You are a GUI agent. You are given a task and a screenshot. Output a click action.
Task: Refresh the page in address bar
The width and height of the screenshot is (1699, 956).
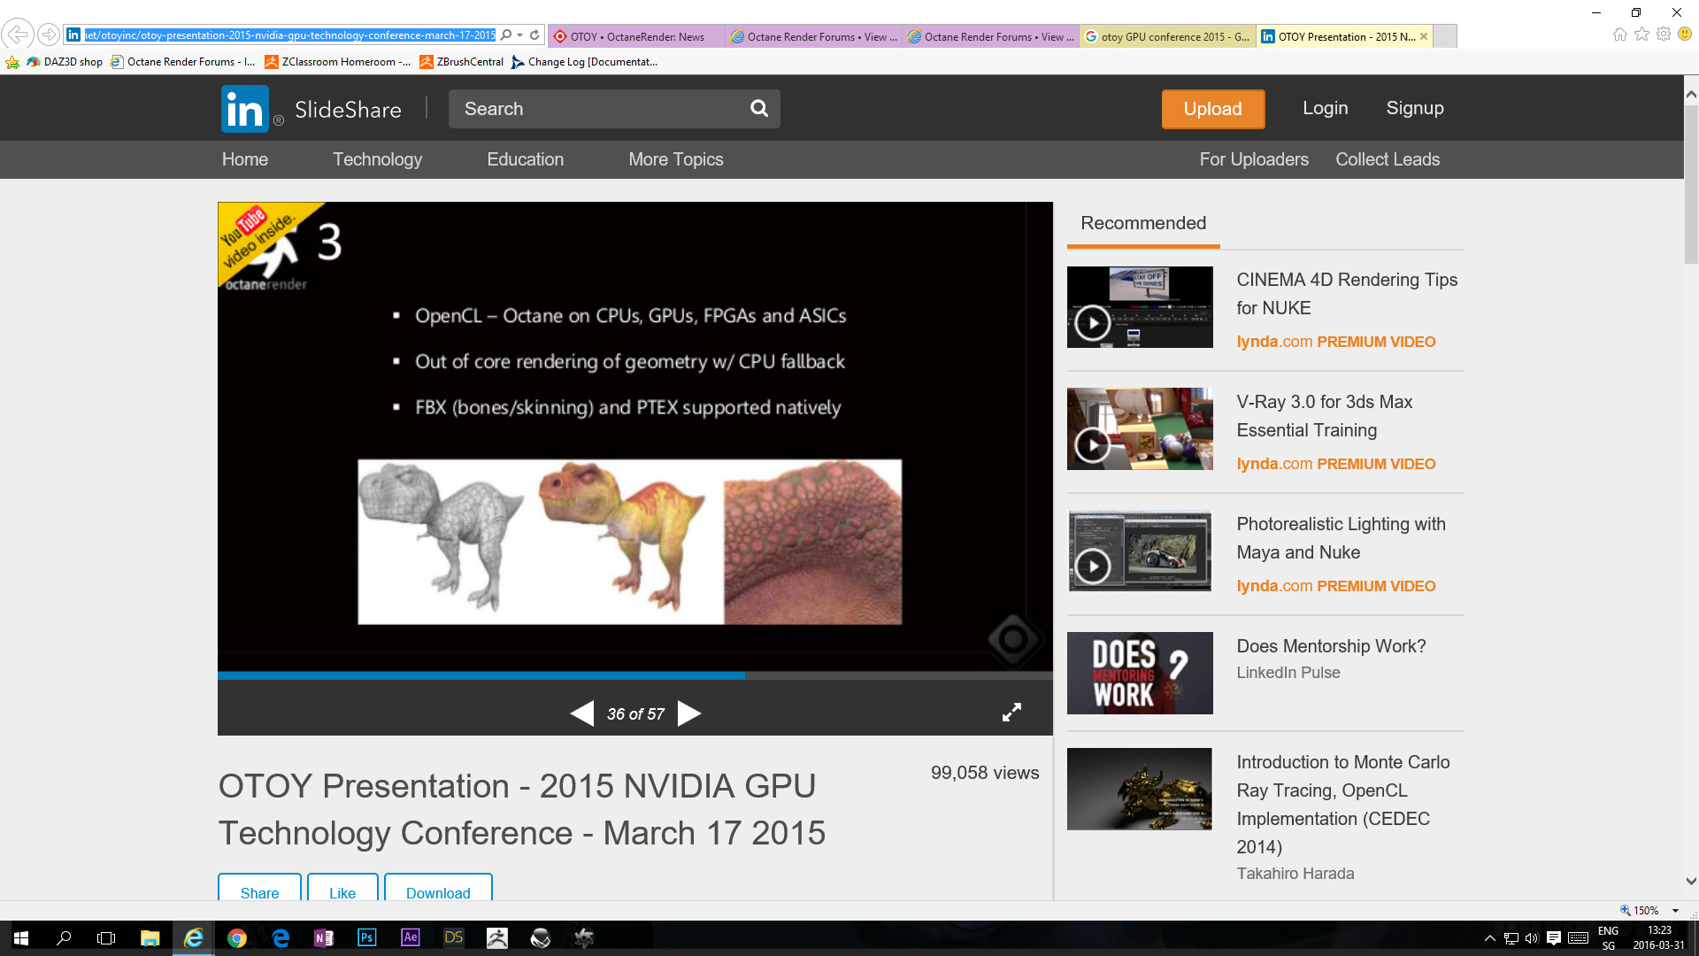pos(534,35)
